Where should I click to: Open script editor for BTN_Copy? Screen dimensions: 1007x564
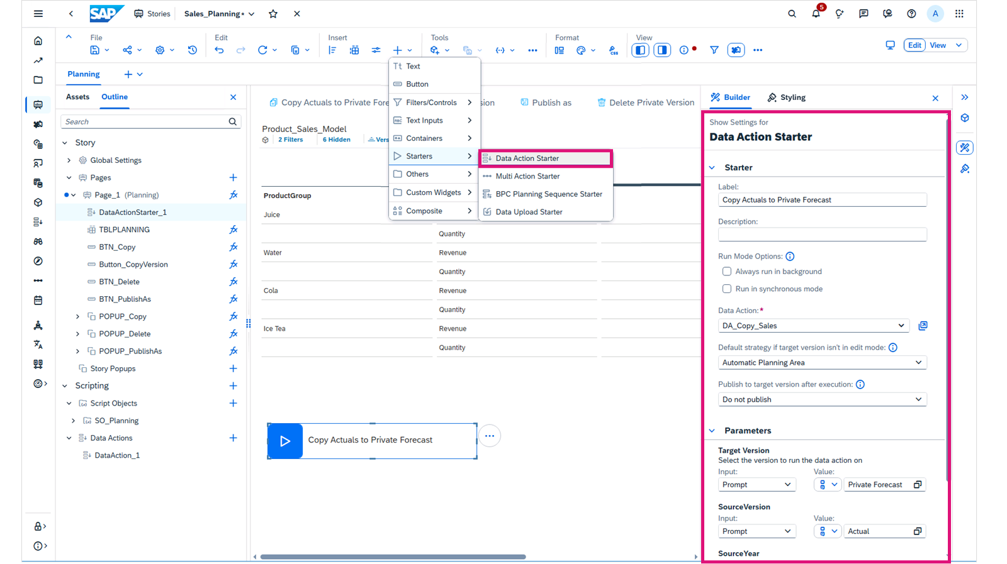tap(233, 247)
